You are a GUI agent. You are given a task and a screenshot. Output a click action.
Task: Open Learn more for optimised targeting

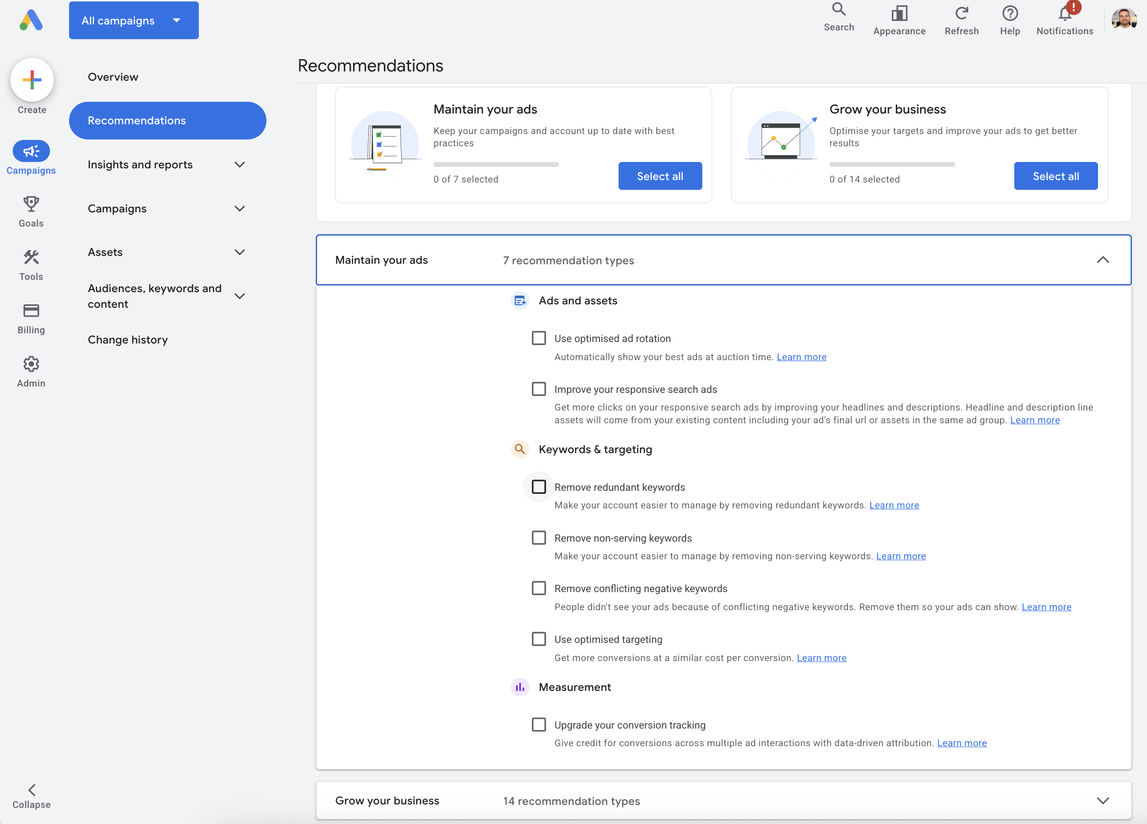821,658
